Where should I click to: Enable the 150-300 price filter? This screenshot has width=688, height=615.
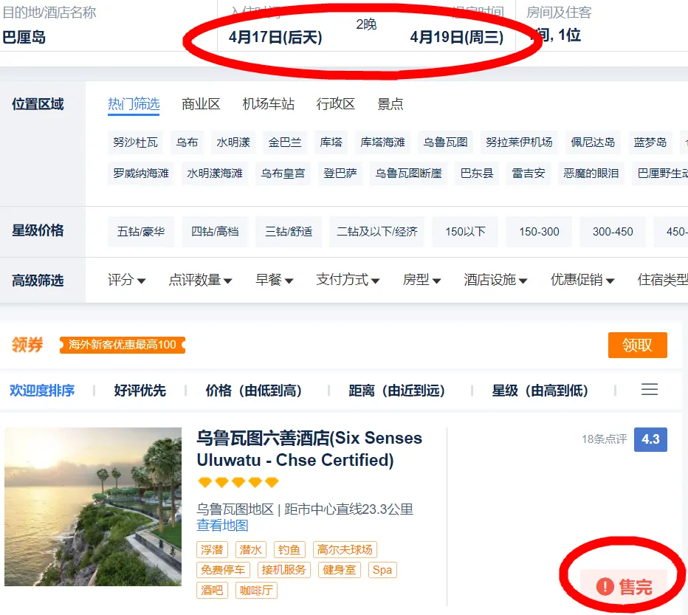point(539,232)
